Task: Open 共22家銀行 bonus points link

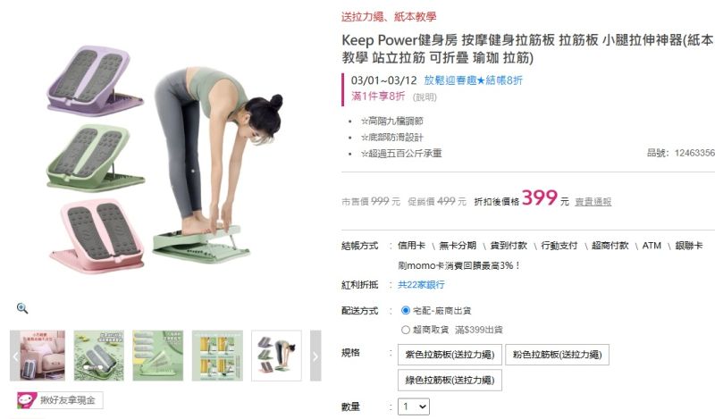Action: click(x=421, y=284)
